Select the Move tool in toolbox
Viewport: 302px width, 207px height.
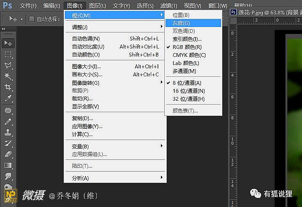pos(8,43)
